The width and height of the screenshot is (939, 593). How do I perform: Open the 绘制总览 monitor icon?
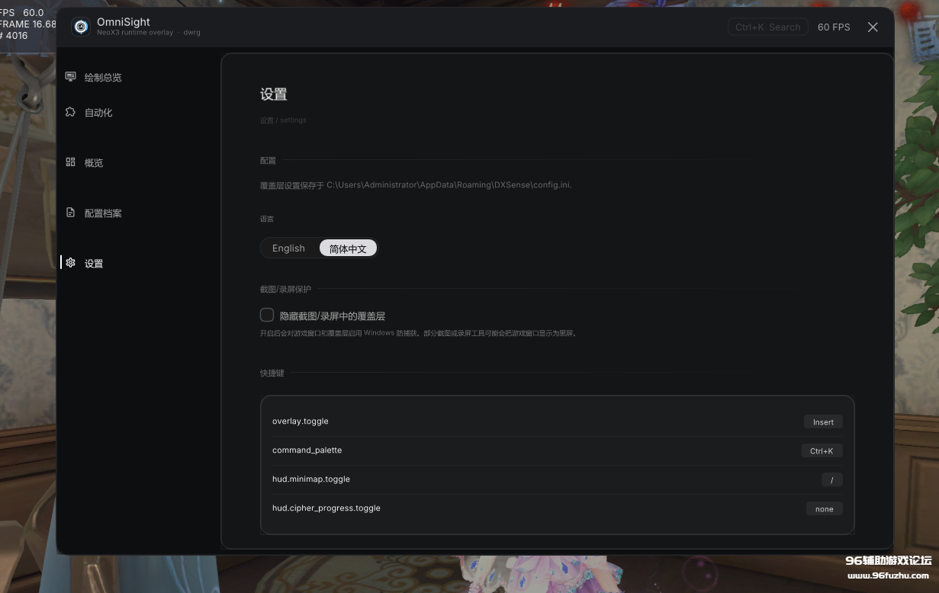[x=70, y=77]
